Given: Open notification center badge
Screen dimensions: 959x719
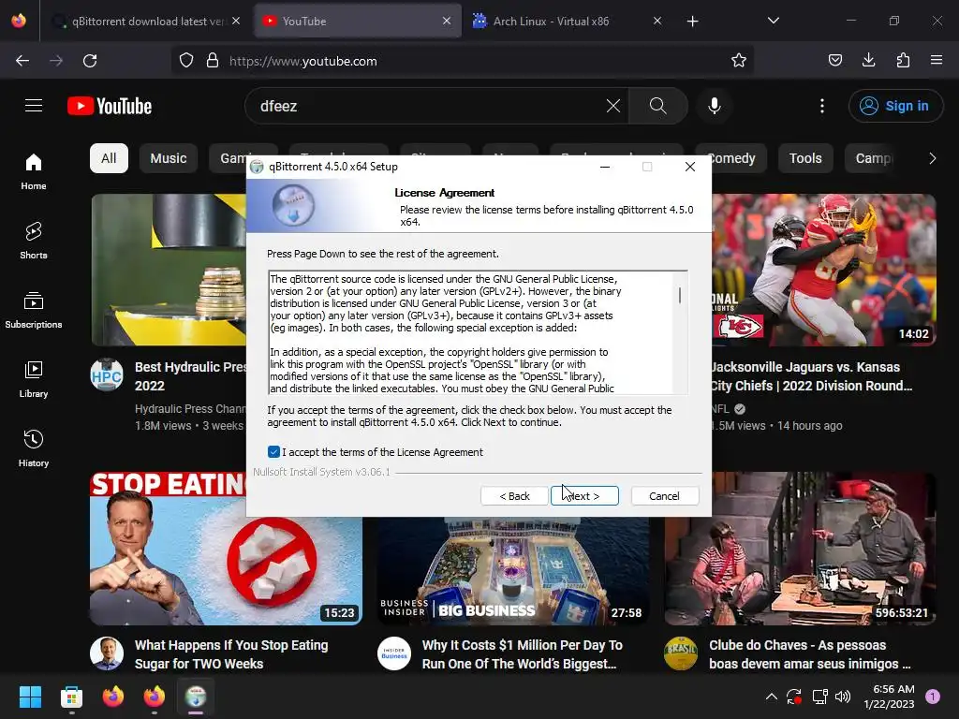Looking at the screenshot, I should (932, 697).
